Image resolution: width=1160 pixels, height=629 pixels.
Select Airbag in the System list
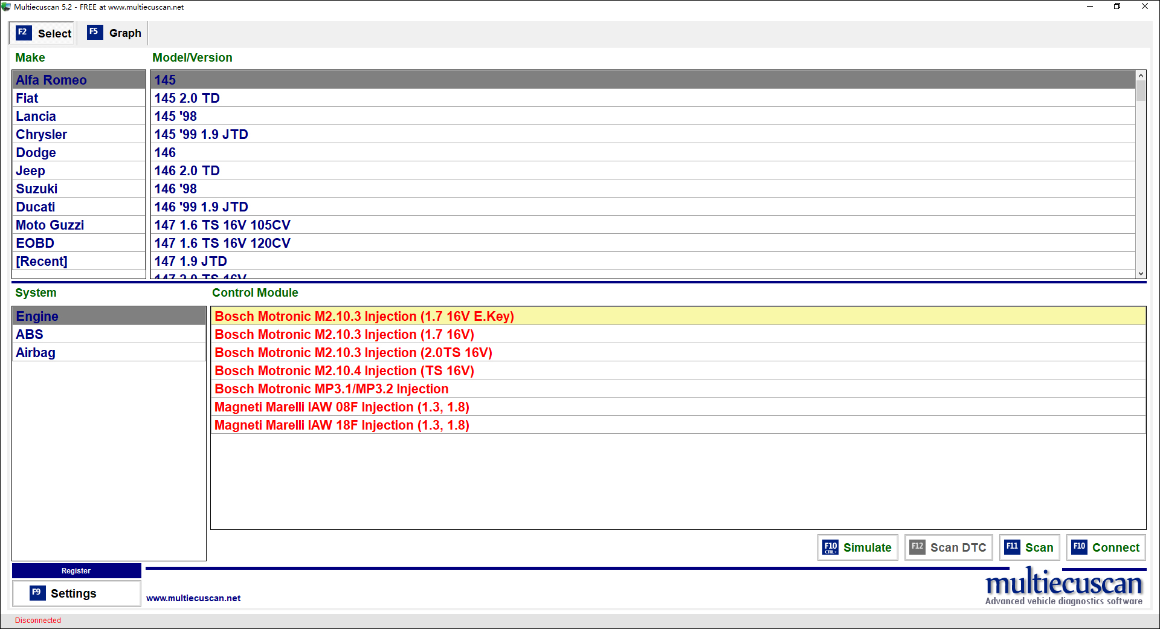tap(109, 352)
